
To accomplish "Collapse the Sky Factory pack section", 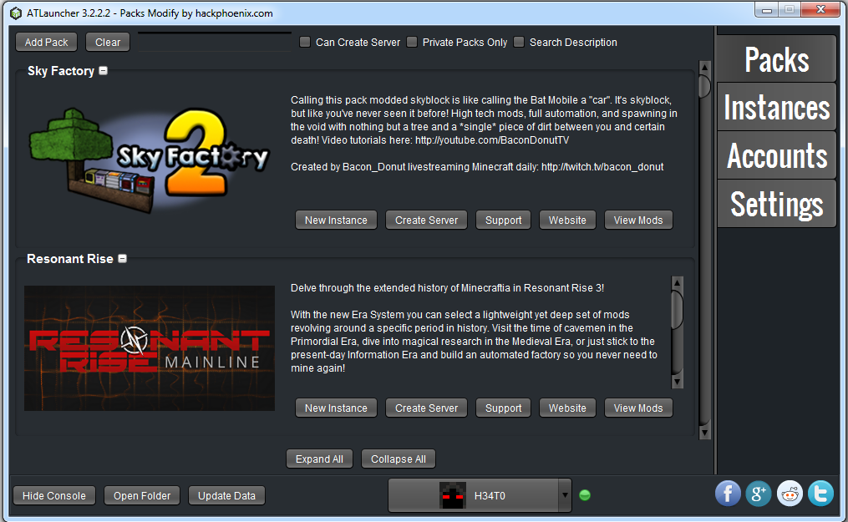I will tap(102, 71).
